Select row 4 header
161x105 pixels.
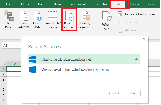click(x=4, y=84)
